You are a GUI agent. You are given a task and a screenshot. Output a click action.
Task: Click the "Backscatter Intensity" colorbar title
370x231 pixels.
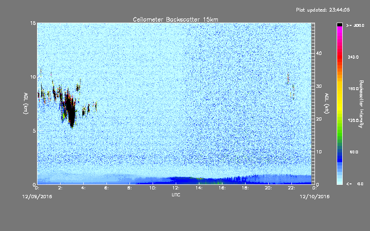click(x=361, y=104)
